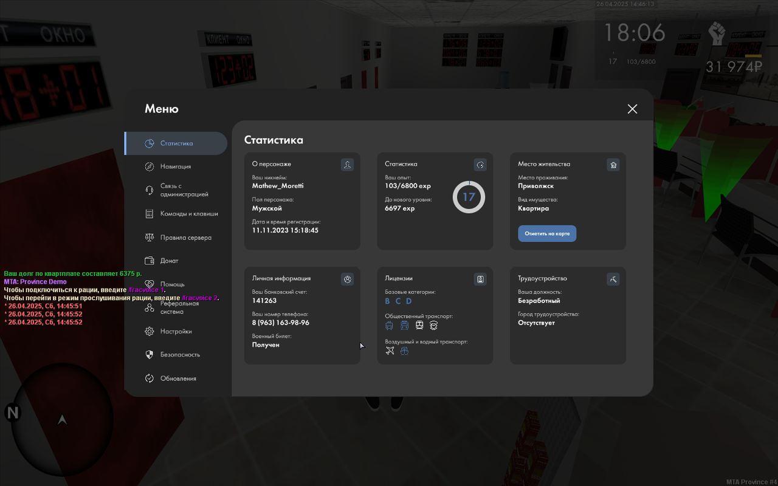
Task: Click the 6697 exp remaining value
Action: click(400, 208)
